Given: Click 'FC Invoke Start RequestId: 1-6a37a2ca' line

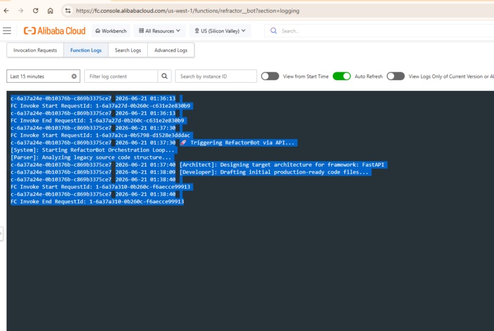Looking at the screenshot, I should (x=101, y=135).
